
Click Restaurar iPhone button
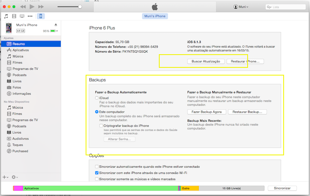(x=245, y=62)
